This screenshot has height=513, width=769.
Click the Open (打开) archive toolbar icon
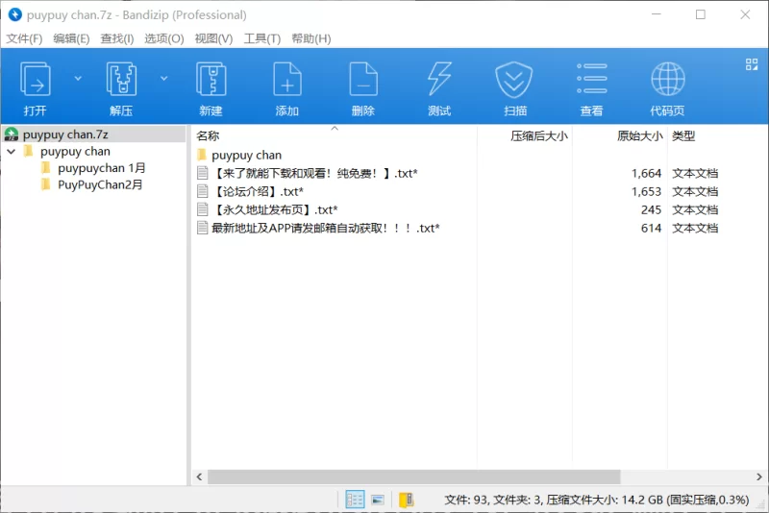pos(35,79)
